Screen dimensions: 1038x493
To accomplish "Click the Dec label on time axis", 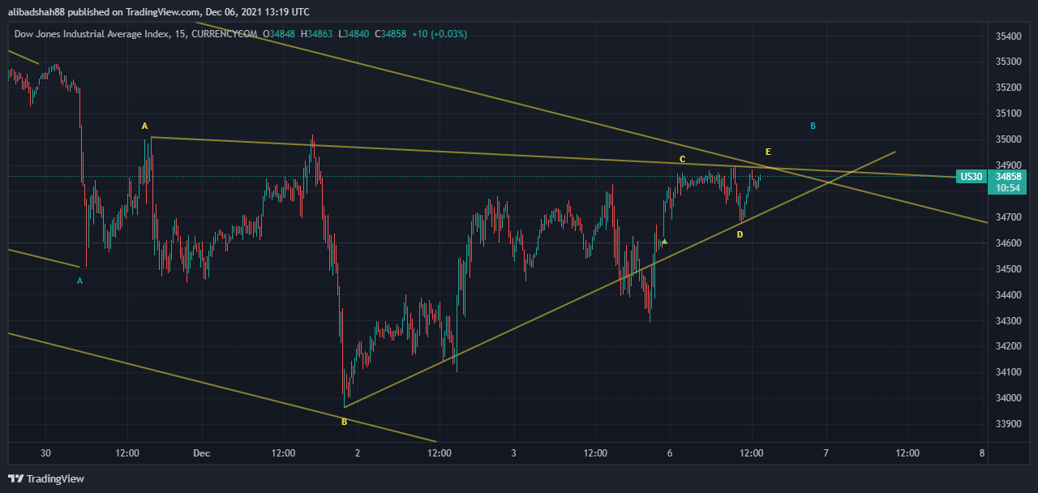I will 203,453.
